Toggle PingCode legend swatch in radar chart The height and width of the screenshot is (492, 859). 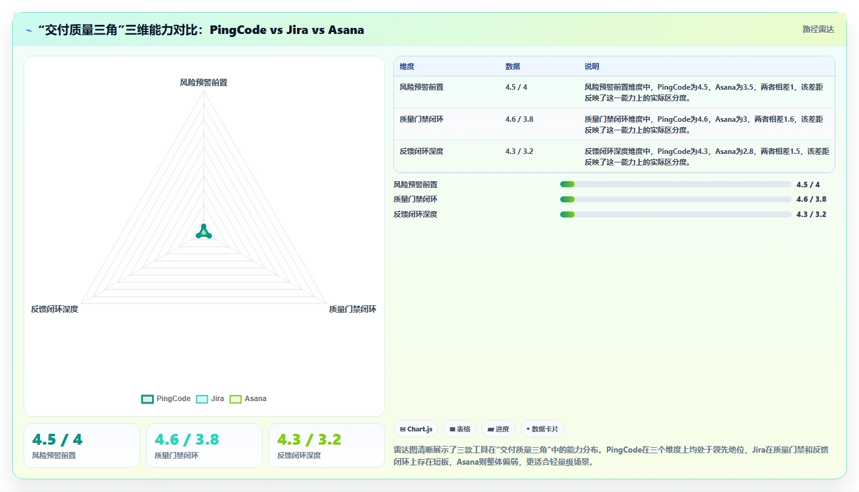point(147,399)
